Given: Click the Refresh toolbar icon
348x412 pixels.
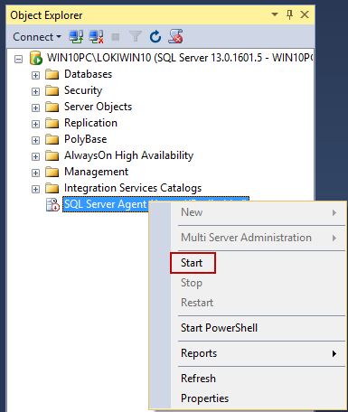Looking at the screenshot, I should point(155,37).
